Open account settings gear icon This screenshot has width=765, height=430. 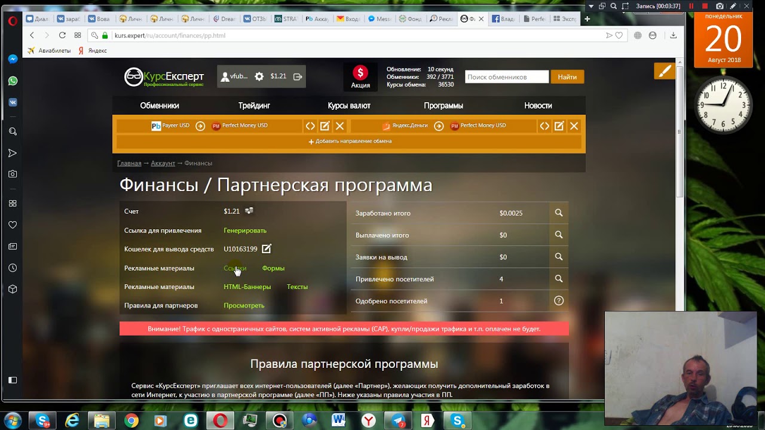click(259, 76)
